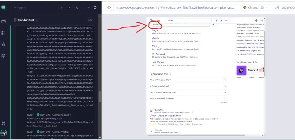Select the Twitch thumbnail

(241, 70)
